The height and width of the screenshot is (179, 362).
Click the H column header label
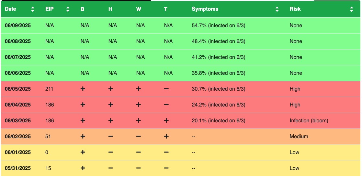click(x=110, y=9)
